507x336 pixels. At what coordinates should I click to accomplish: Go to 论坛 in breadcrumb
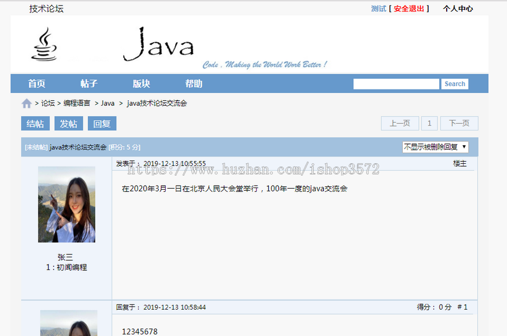[x=48, y=103]
